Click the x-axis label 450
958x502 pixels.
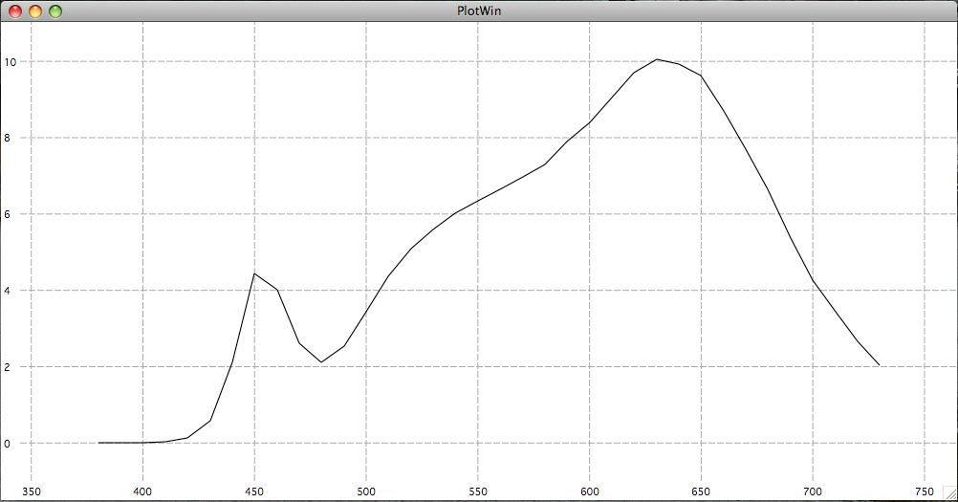click(x=254, y=491)
